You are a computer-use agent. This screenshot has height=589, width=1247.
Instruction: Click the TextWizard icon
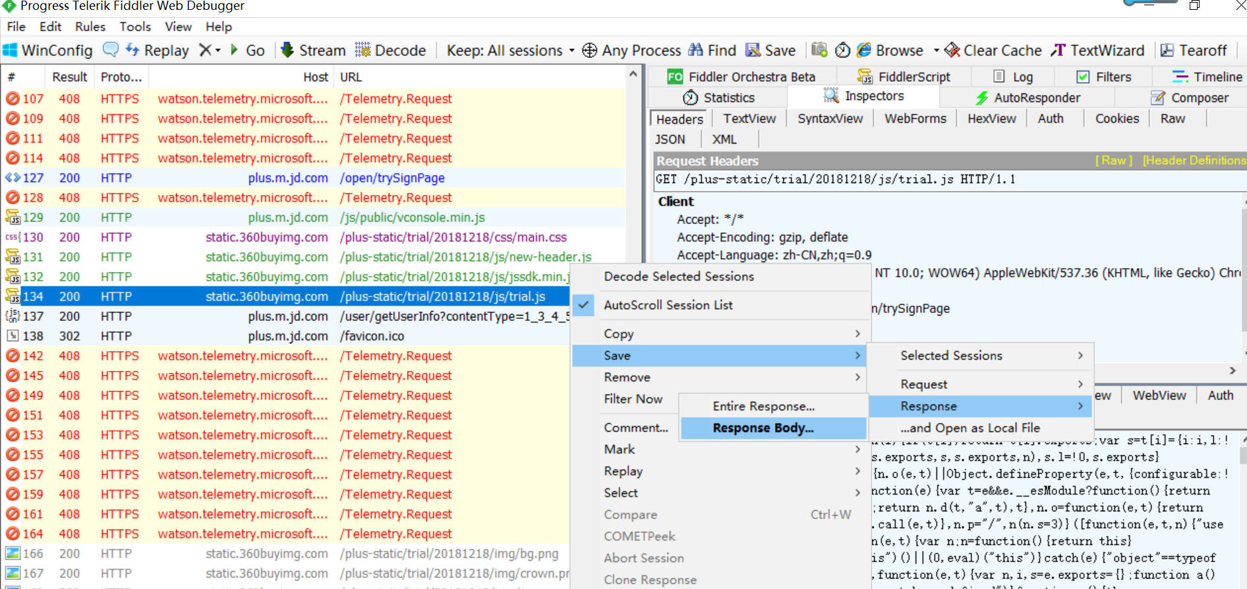[1058, 50]
